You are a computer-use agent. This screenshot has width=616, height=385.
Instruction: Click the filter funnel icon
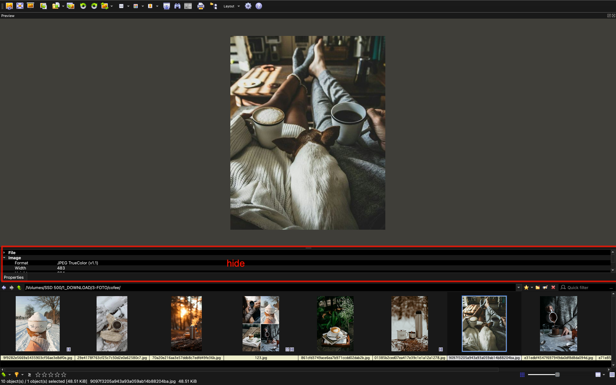click(17, 374)
